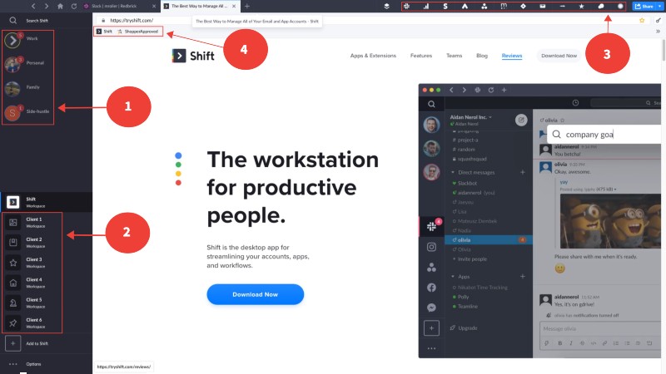Click the browser back arrow
The image size is (666, 374).
[x=33, y=7]
